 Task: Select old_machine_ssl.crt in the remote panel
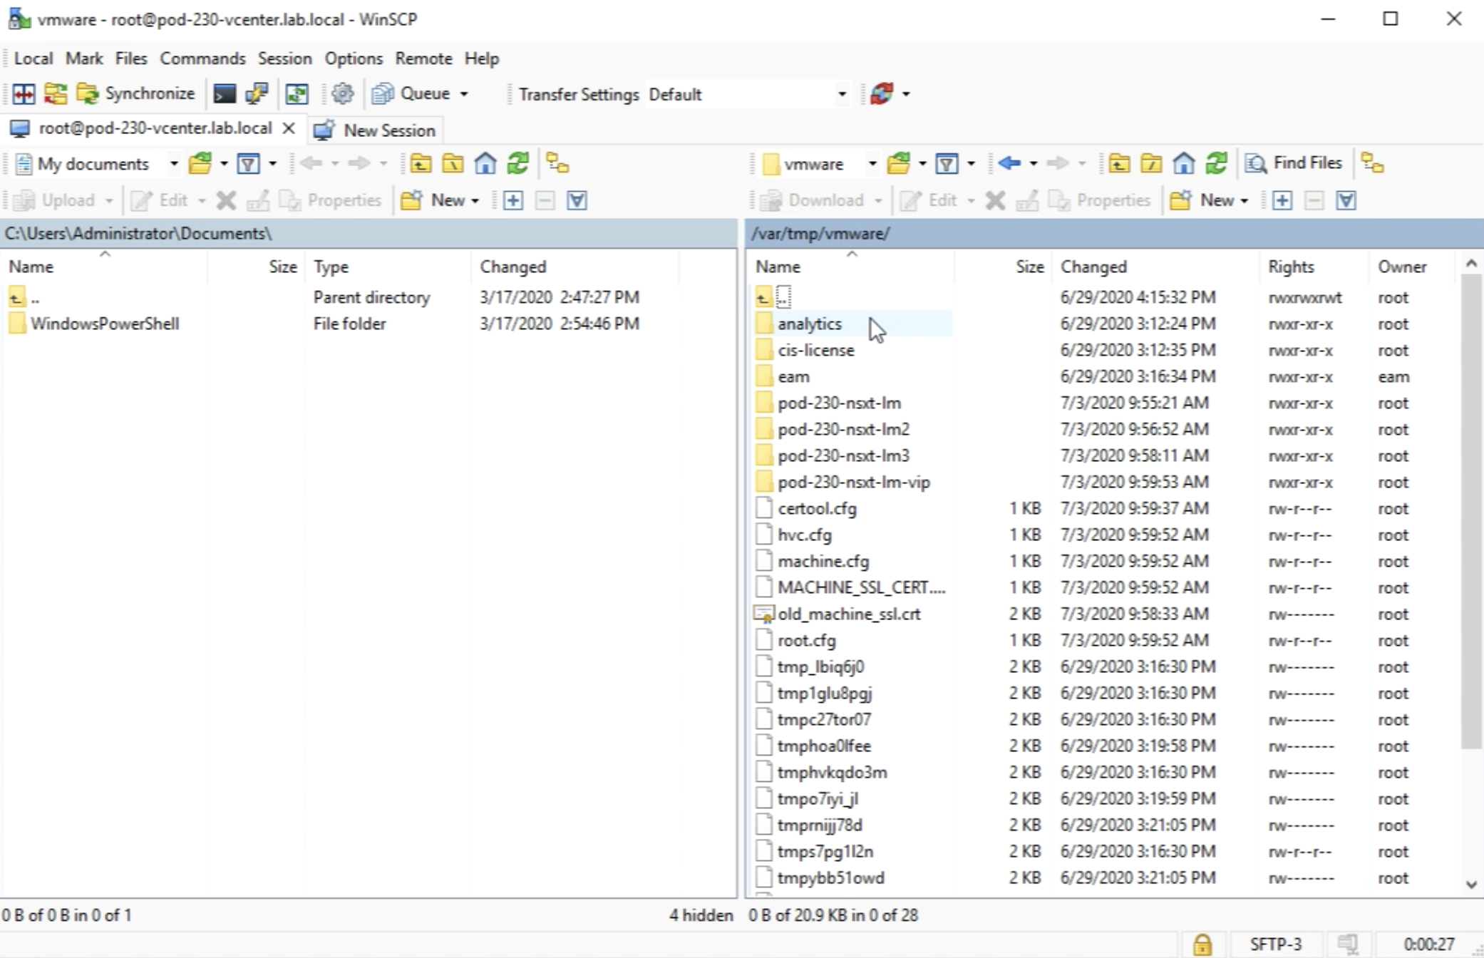click(848, 614)
